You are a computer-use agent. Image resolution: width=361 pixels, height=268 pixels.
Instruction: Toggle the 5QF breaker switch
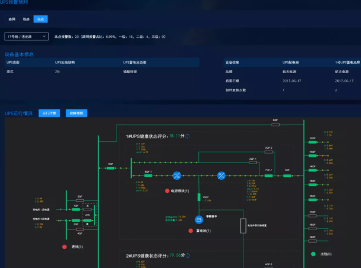111,168
